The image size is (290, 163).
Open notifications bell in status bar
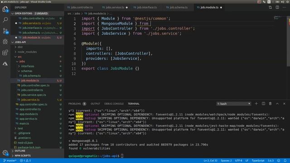pyautogui.click(x=285, y=161)
